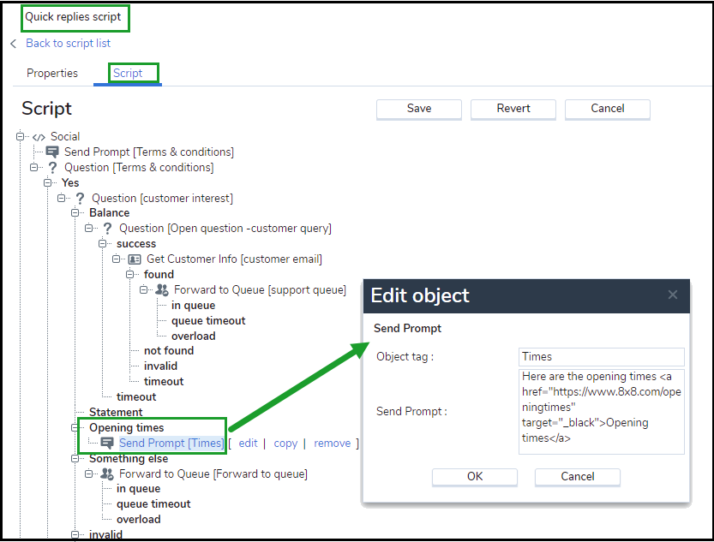Click the Send Prompt [Terms & conditions] label

pos(149,152)
